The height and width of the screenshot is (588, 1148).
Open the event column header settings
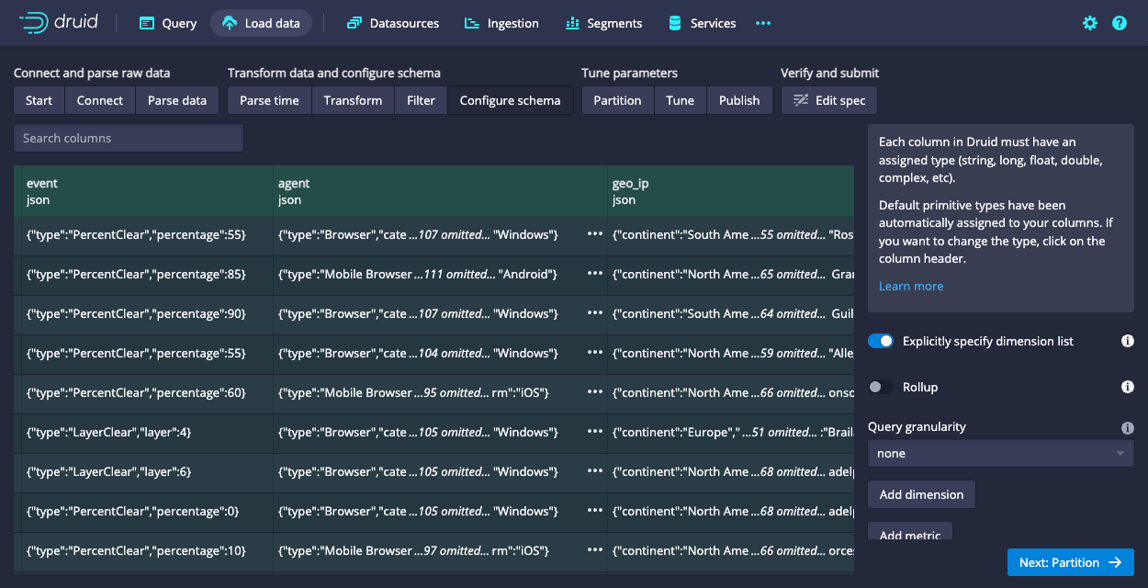(x=147, y=191)
